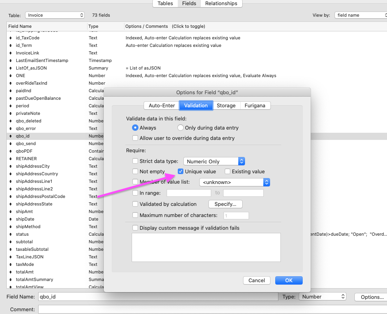Click the reorder handle beside pastDueOpenBalance
387x314 pixels.
click(x=11, y=99)
